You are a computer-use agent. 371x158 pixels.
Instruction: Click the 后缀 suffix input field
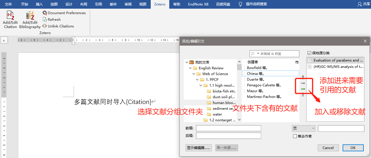click(x=228, y=136)
